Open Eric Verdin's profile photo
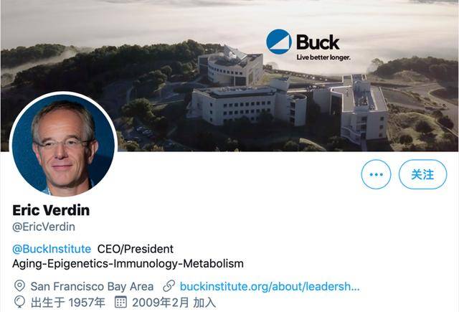Viewport: 459px width, 312px height. [x=64, y=144]
